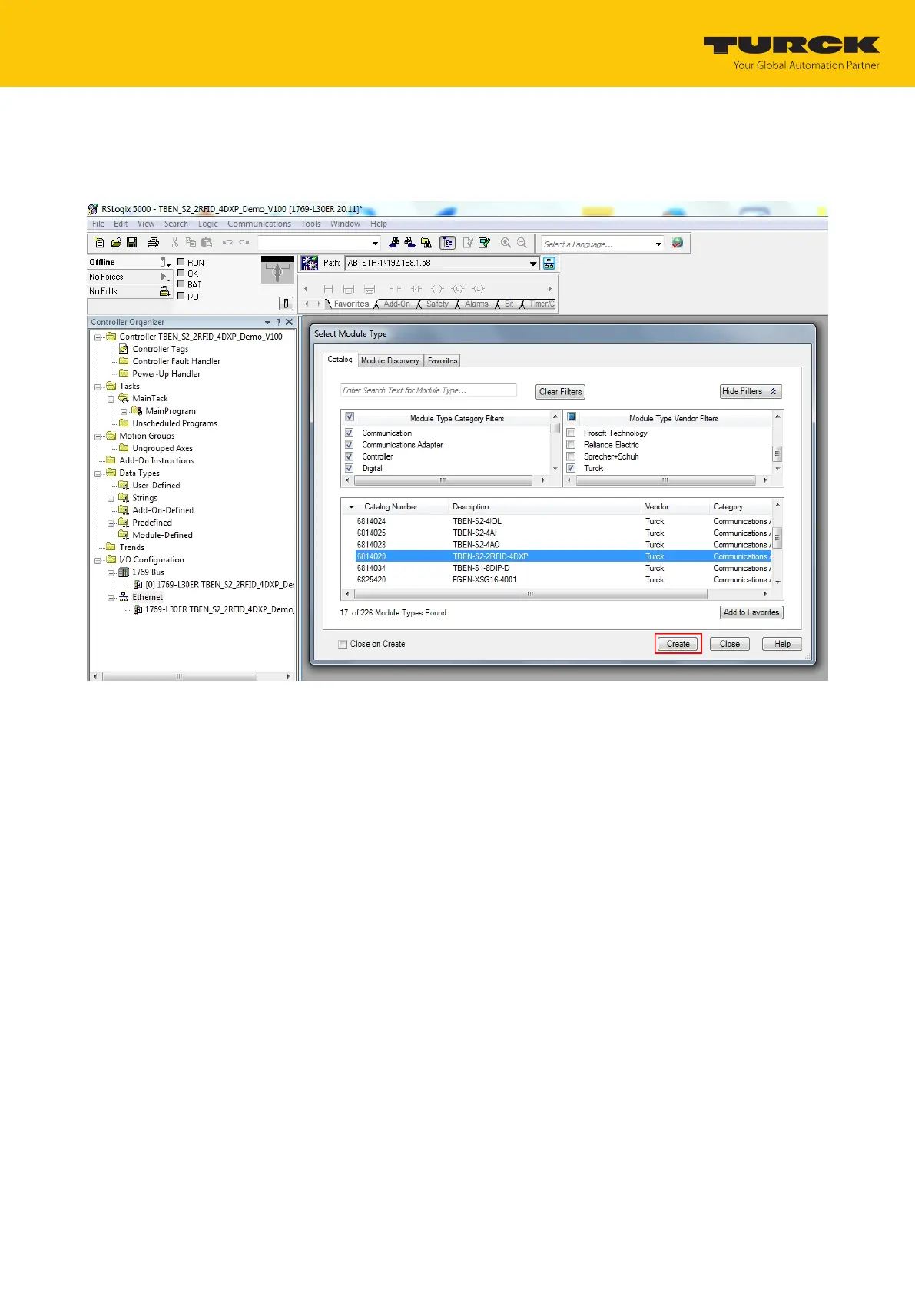Click the Hide Filters button
The image size is (915, 1294).
click(751, 391)
